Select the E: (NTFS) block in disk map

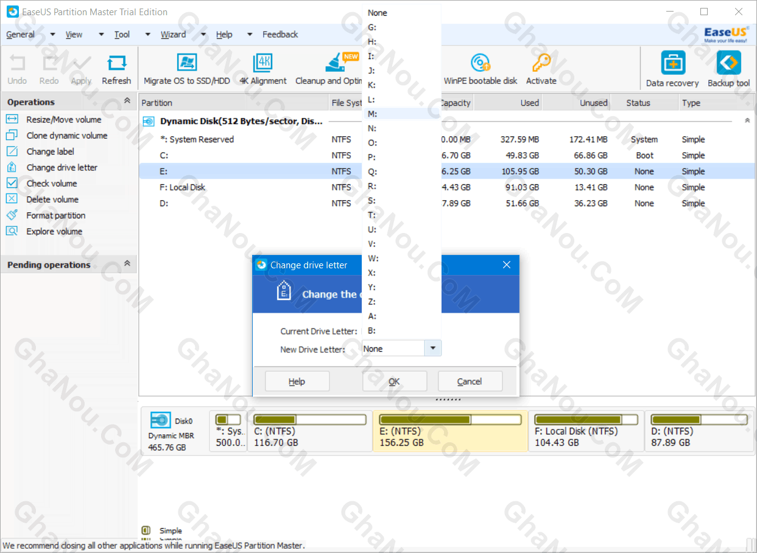pyautogui.click(x=450, y=431)
